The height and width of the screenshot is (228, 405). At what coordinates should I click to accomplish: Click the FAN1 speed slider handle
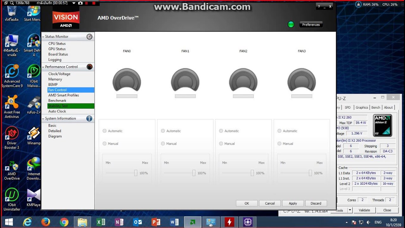click(x=194, y=173)
